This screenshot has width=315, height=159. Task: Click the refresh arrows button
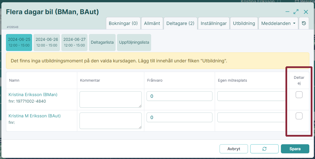click(264, 149)
